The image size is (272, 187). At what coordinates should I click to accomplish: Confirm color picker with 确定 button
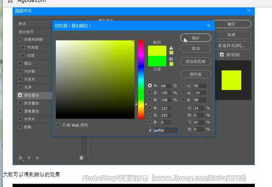196,38
